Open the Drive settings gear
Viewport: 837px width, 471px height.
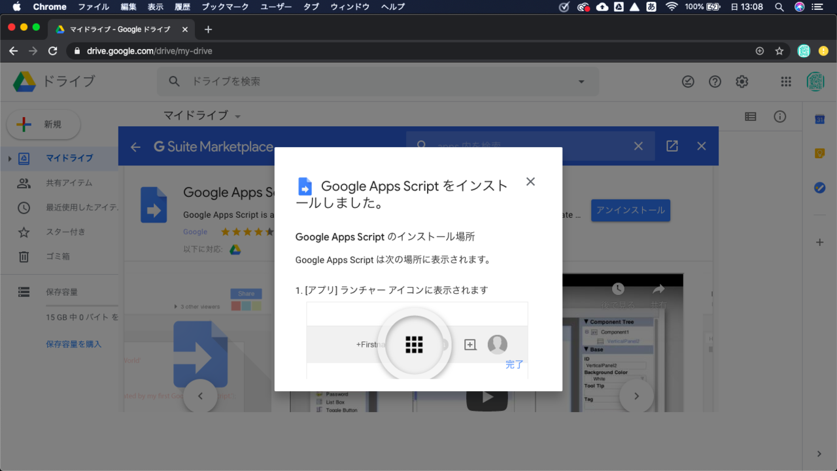click(742, 81)
